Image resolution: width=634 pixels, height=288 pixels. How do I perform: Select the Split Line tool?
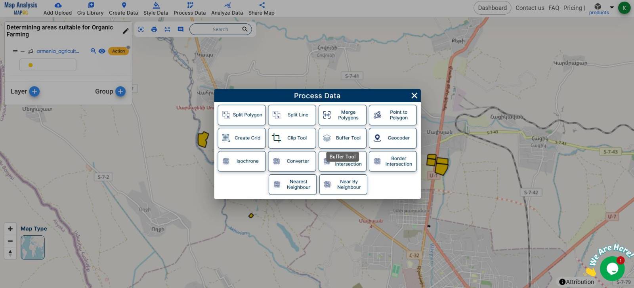click(292, 115)
